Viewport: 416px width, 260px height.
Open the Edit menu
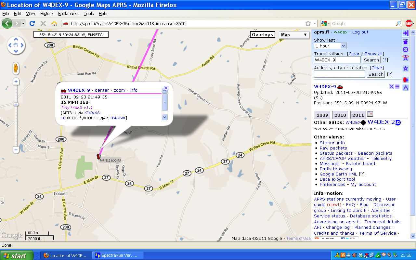click(x=17, y=13)
